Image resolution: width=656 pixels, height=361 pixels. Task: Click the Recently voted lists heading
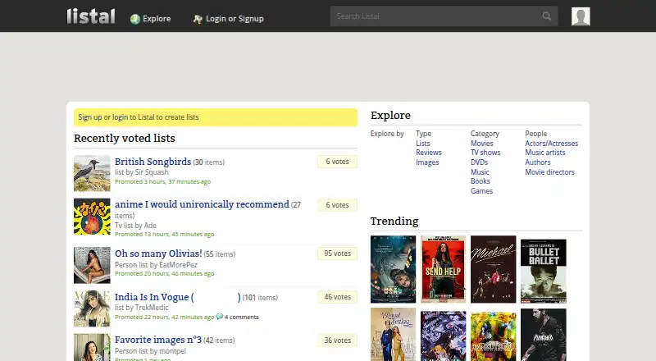point(125,138)
